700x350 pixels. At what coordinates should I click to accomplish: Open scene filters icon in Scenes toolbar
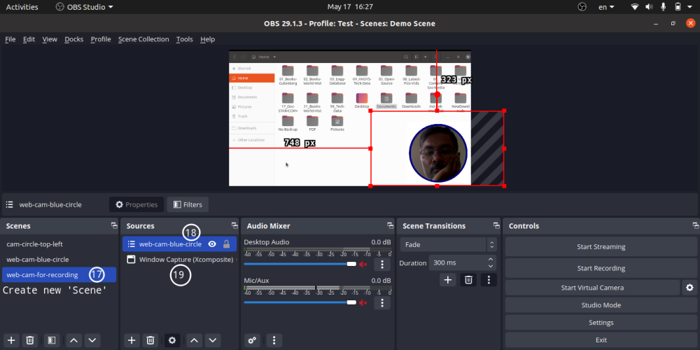(52, 341)
